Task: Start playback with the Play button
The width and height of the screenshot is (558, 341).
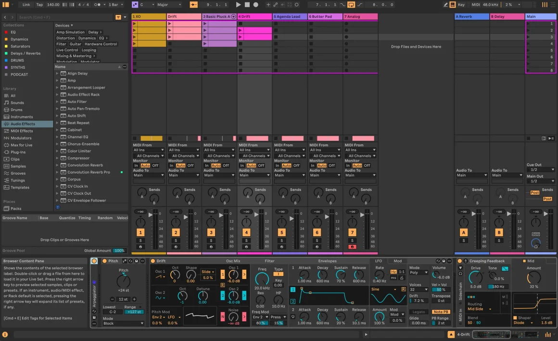Action: point(238,4)
